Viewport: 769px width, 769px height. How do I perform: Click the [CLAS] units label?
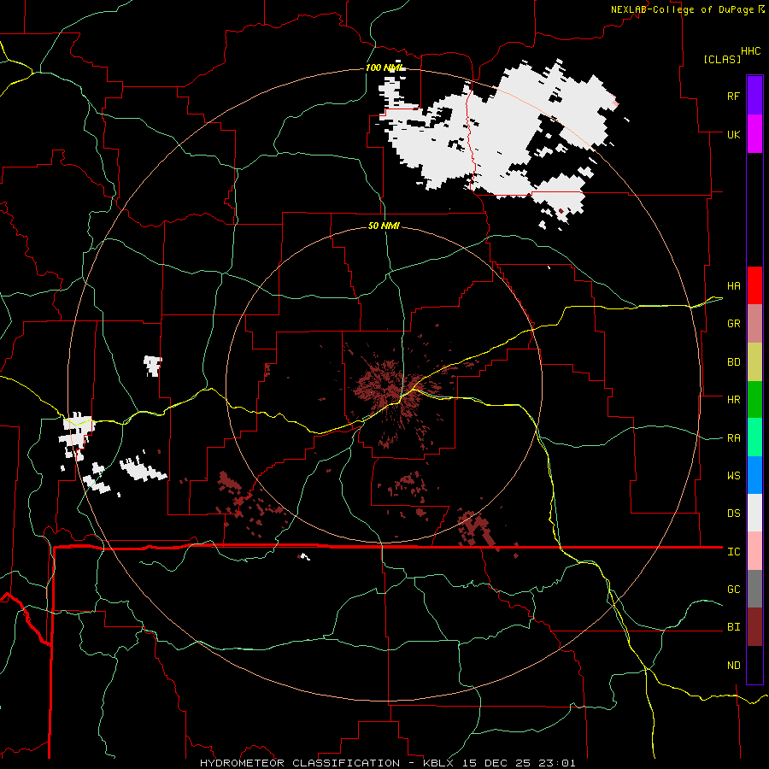pyautogui.click(x=722, y=59)
